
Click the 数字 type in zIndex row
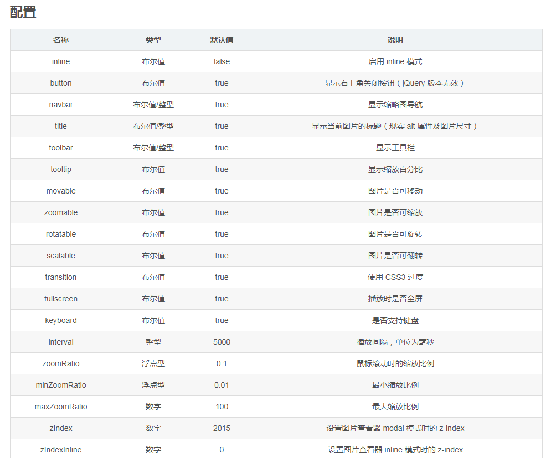click(153, 429)
